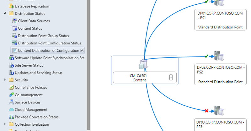
Task: Click the DP01 distribution point server icon
Action: 219,3
